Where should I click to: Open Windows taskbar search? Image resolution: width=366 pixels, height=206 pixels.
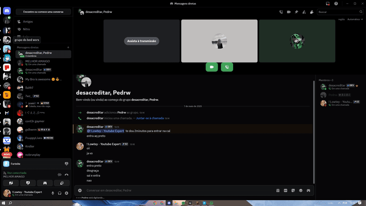pos(10,203)
